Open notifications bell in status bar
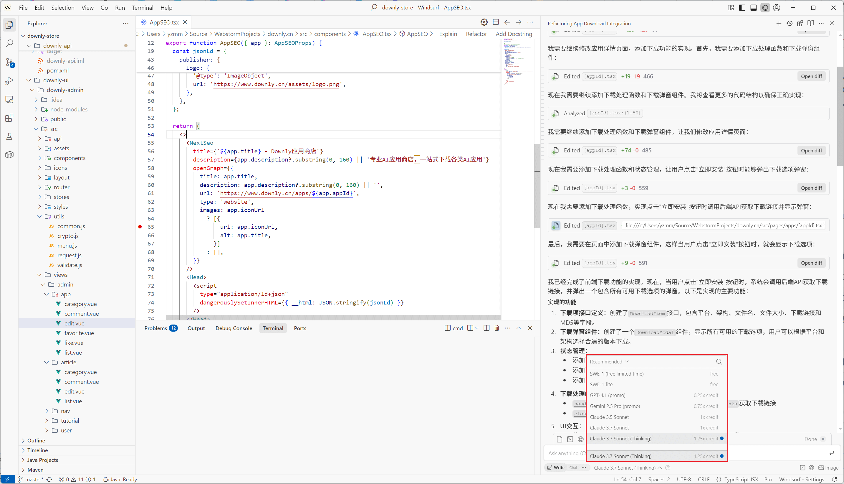Viewport: 844px width, 484px height. [835, 479]
